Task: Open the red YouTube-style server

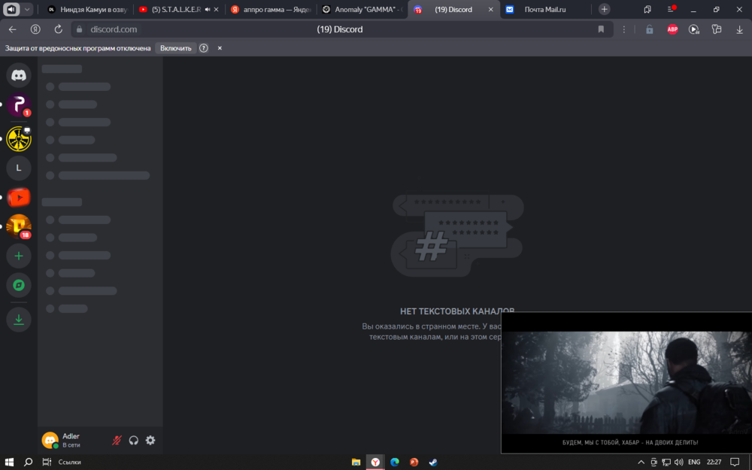Action: [x=19, y=198]
